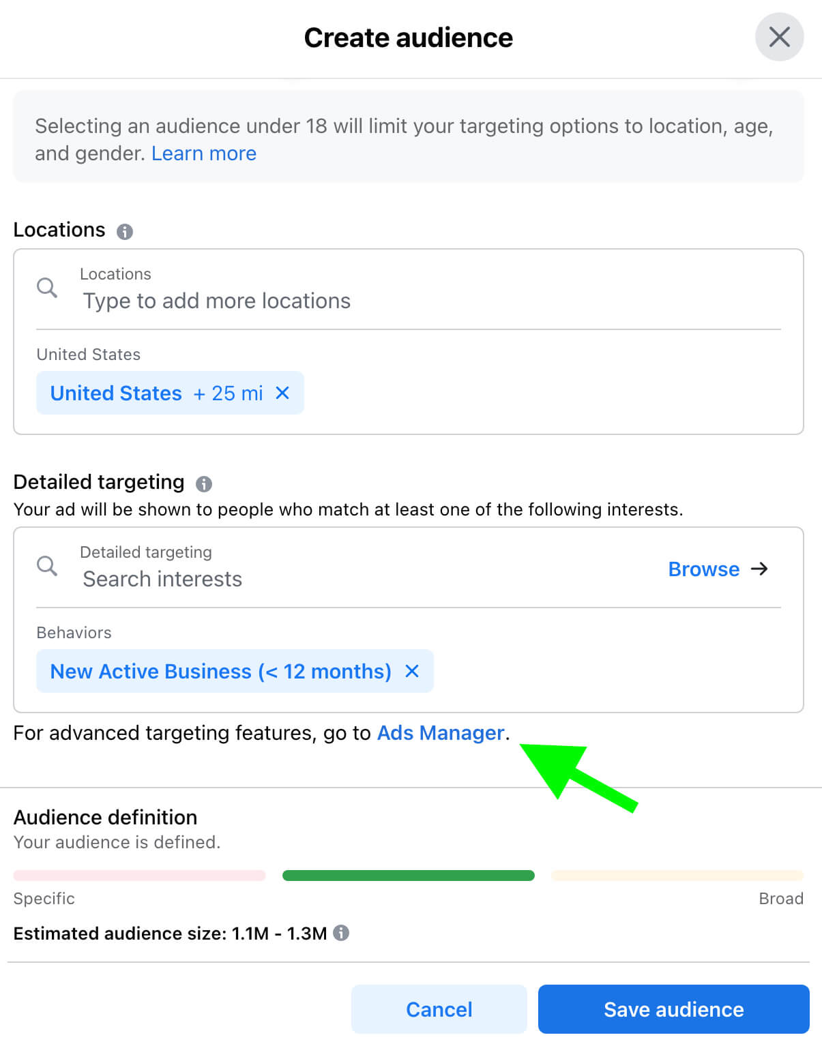This screenshot has height=1046, width=822.
Task: Open the Ads Manager link
Action: tap(441, 733)
